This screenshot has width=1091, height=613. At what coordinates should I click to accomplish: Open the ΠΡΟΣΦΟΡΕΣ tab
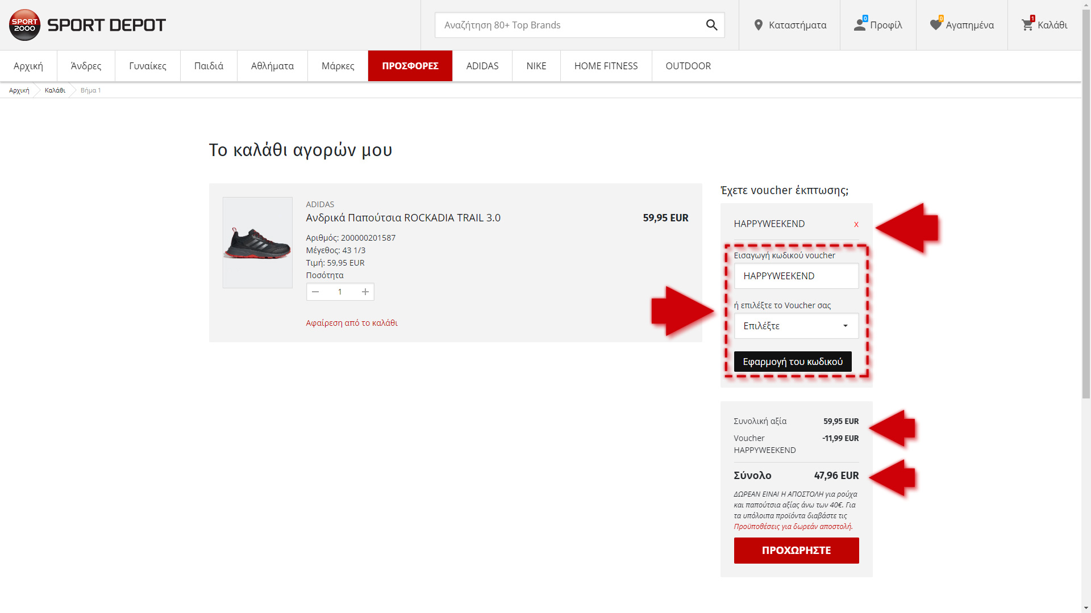coord(410,66)
